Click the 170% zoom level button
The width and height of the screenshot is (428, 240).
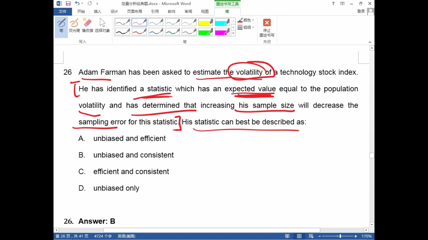point(366,236)
